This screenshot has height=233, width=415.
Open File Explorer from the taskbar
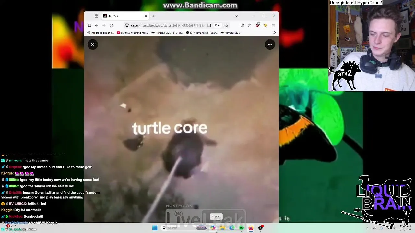pos(222,228)
